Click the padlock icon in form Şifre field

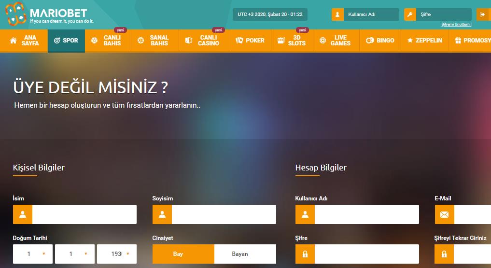[x=305, y=254]
